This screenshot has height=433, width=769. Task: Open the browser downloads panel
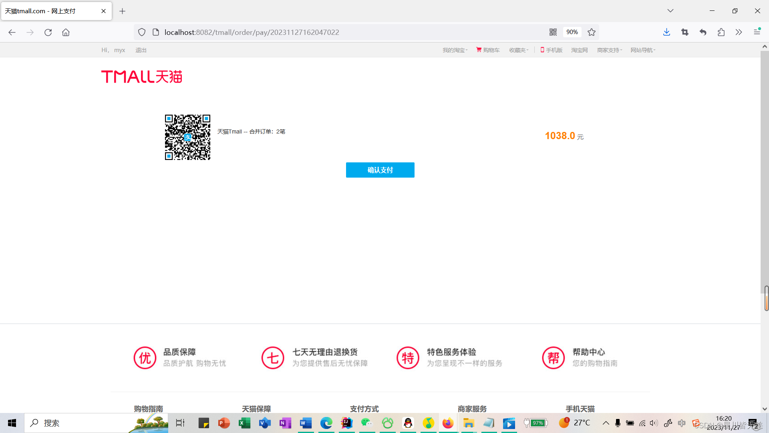click(666, 32)
